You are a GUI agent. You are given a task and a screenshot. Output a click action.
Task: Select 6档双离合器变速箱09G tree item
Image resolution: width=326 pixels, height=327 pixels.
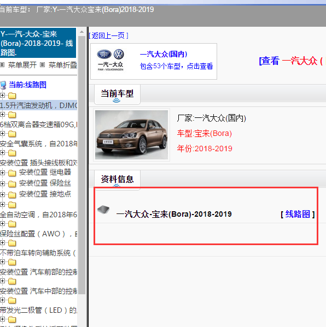tap(38, 124)
